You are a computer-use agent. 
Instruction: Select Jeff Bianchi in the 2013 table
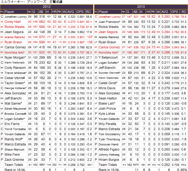click(107, 68)
